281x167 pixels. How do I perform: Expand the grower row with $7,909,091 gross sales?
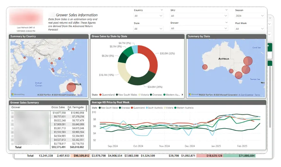click(13, 124)
